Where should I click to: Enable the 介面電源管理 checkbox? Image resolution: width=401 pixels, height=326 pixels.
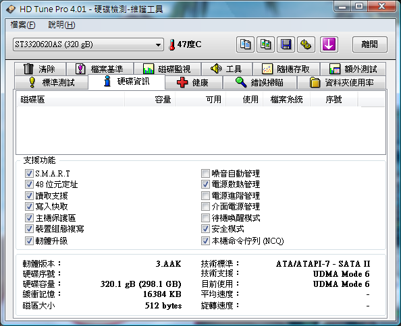coord(205,206)
